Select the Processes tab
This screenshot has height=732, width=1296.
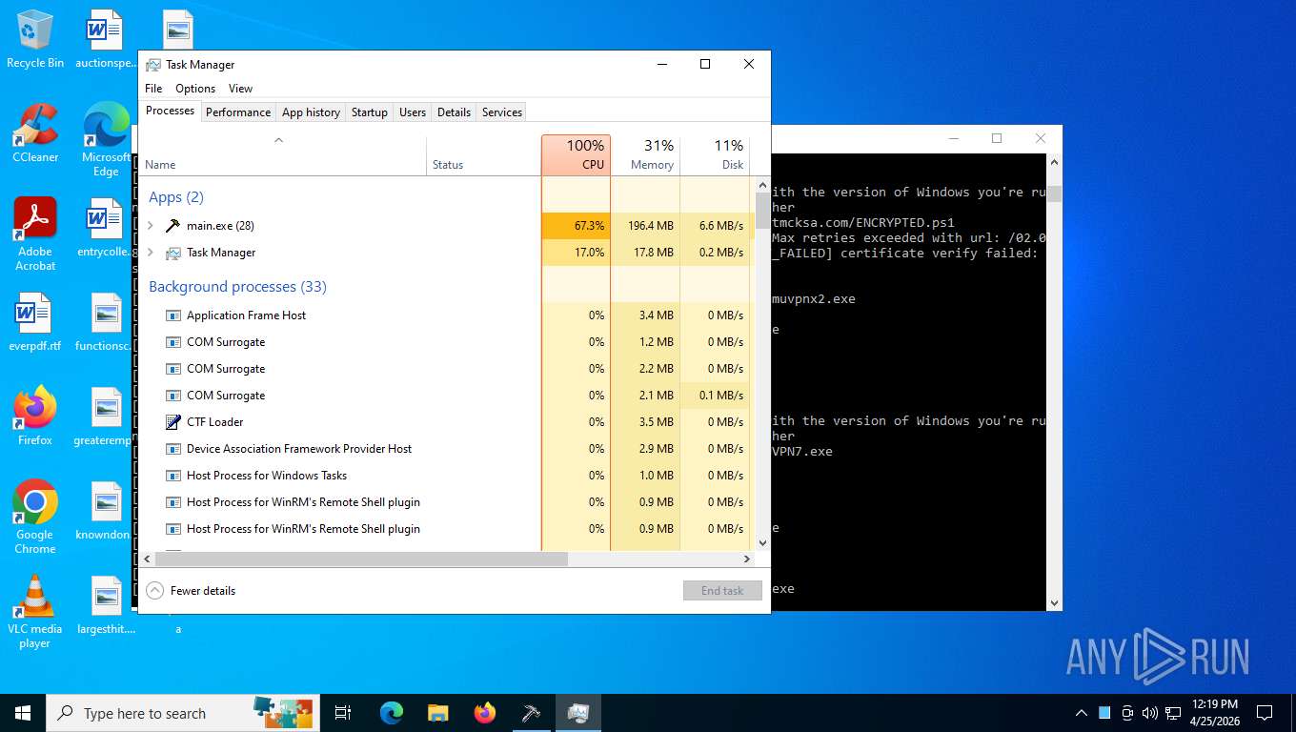tap(171, 111)
